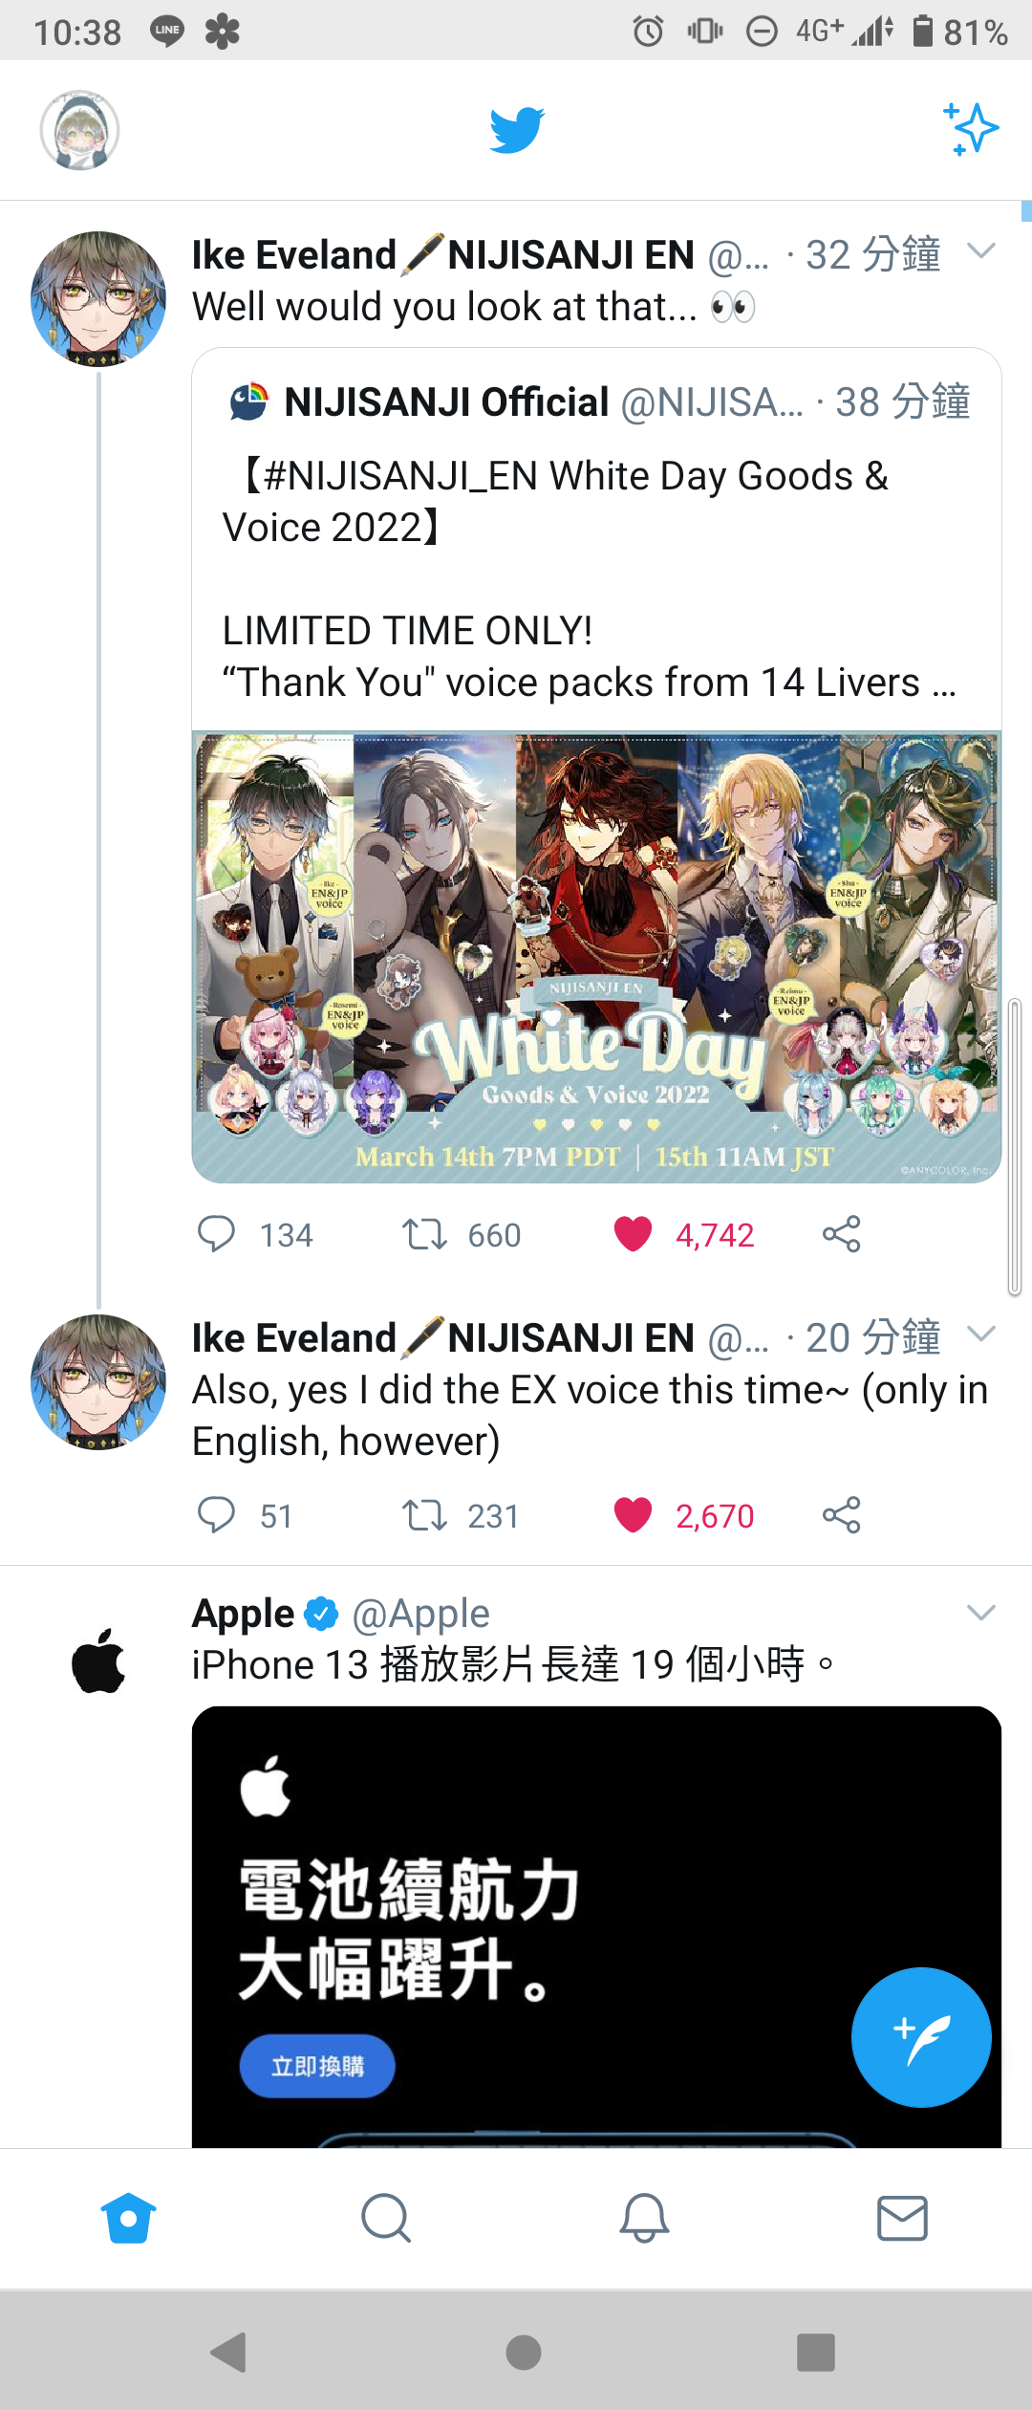1032x2409 pixels.
Task: Switch to the Search tab
Action: point(386,2218)
